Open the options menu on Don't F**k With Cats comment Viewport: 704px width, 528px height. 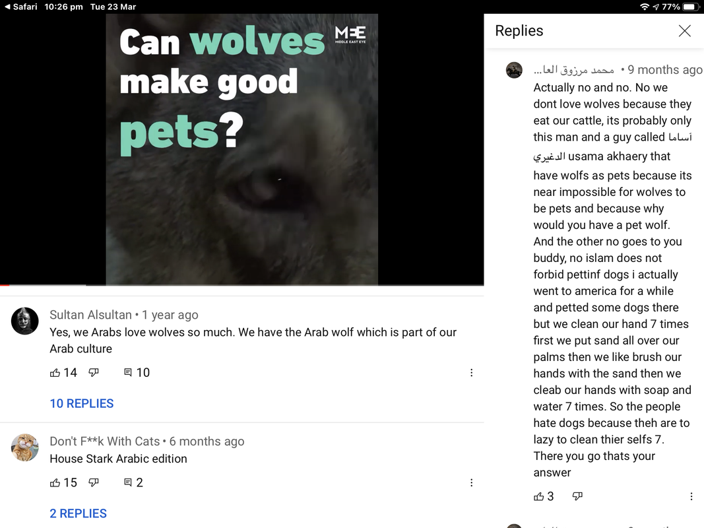coord(472,482)
